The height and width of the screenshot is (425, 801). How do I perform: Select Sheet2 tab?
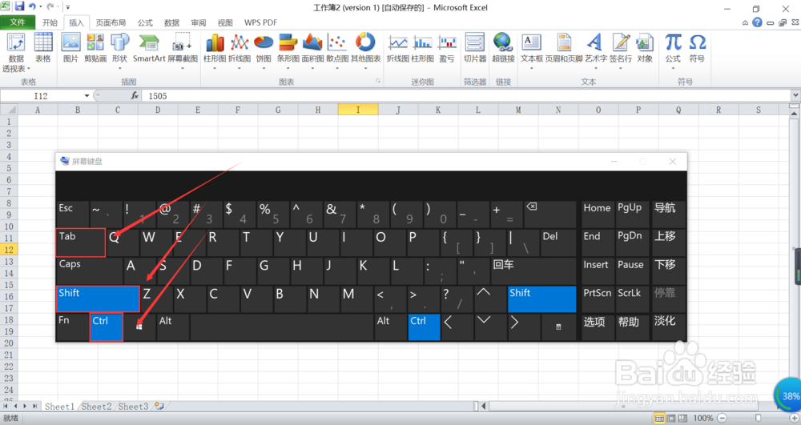pos(97,406)
